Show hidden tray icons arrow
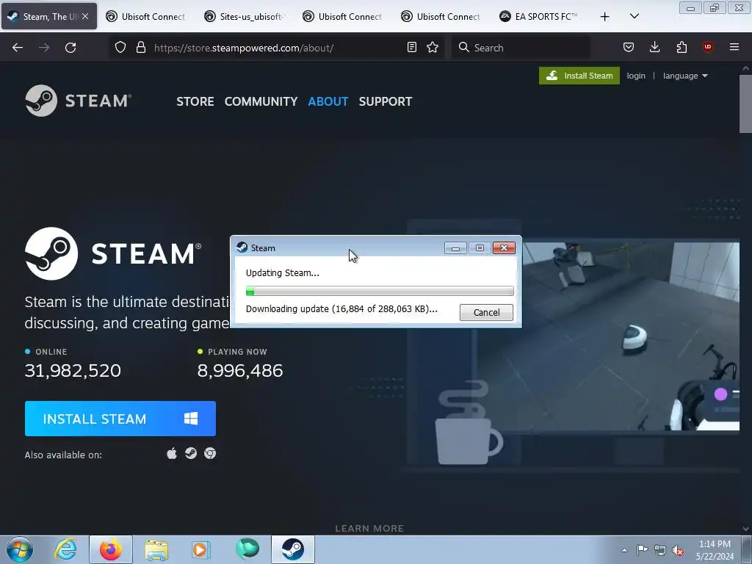 point(624,550)
